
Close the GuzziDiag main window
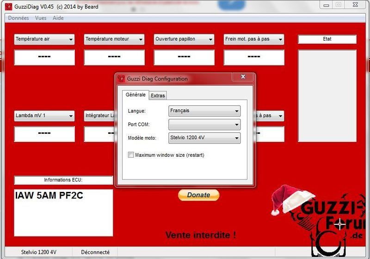pyautogui.click(x=355, y=5)
